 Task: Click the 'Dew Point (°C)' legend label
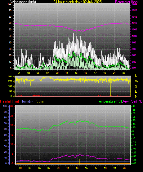click(132, 101)
